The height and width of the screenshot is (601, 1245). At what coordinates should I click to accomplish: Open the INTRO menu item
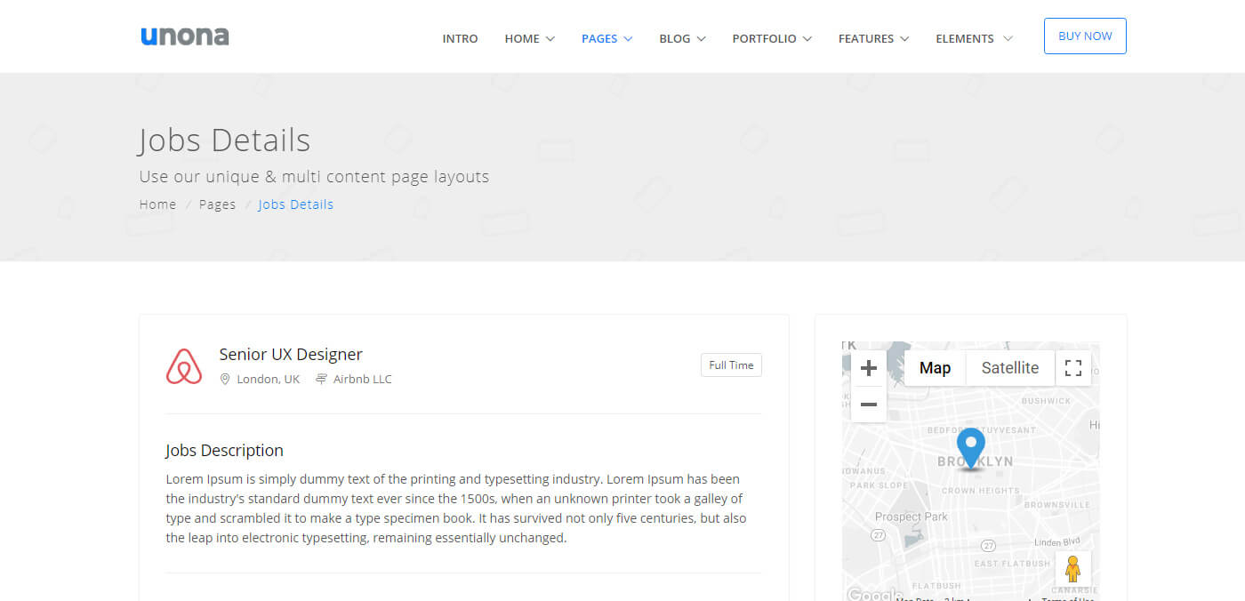[460, 38]
